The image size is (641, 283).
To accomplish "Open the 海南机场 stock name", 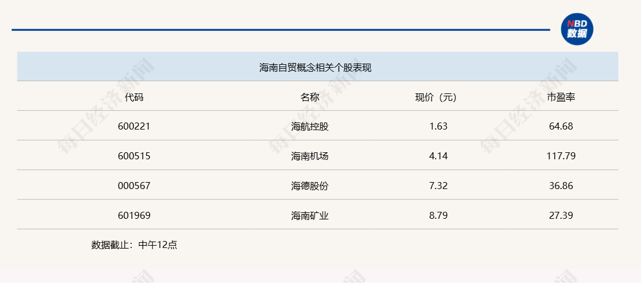I will coord(310,156).
